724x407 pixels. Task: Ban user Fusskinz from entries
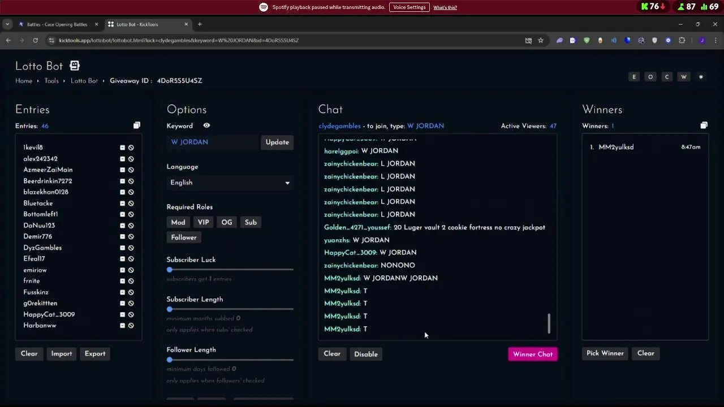click(131, 292)
